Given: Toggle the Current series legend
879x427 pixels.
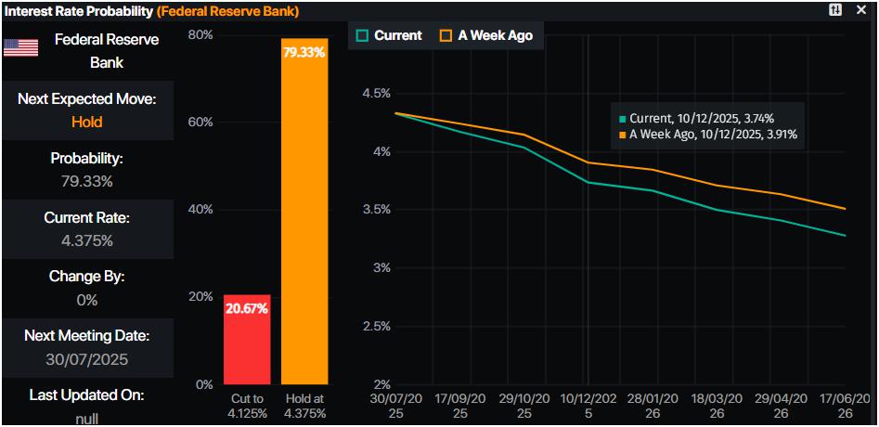Looking at the screenshot, I should 389,35.
